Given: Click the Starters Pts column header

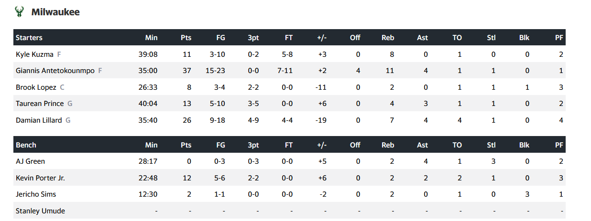Looking at the screenshot, I should click(186, 38).
